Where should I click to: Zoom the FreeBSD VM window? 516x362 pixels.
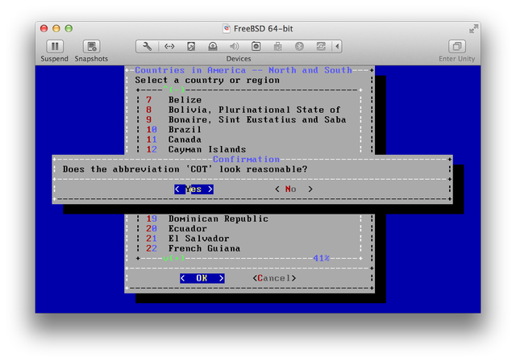tap(69, 29)
